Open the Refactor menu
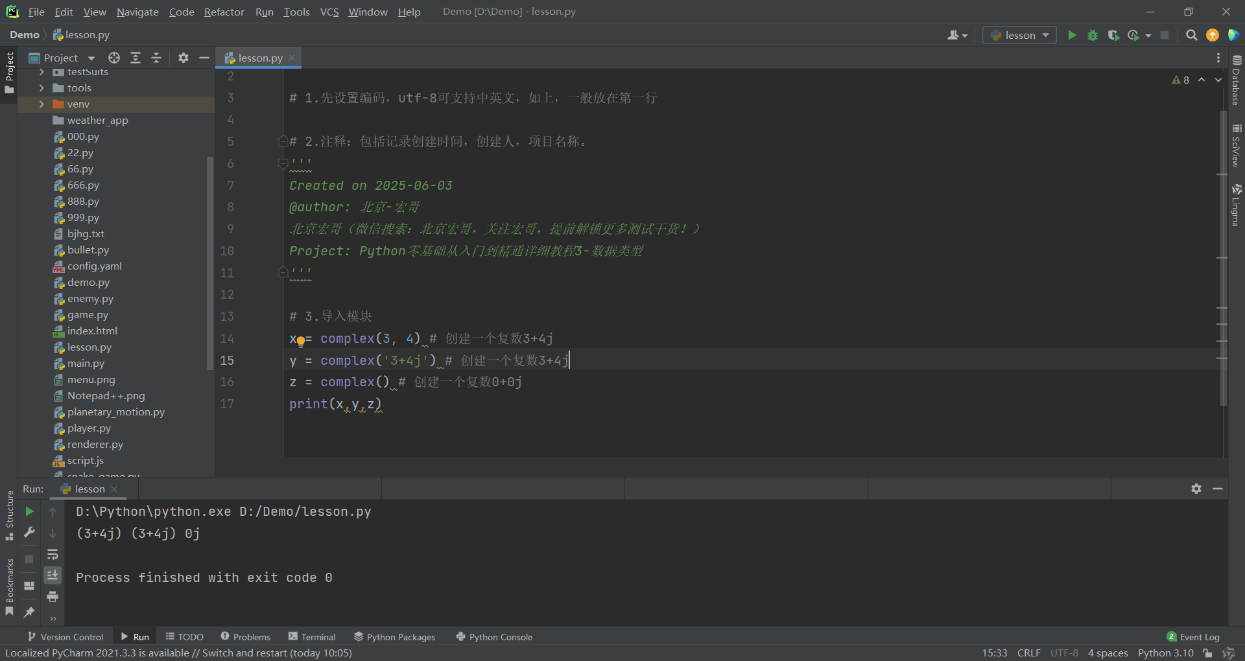The width and height of the screenshot is (1245, 661). coord(224,12)
